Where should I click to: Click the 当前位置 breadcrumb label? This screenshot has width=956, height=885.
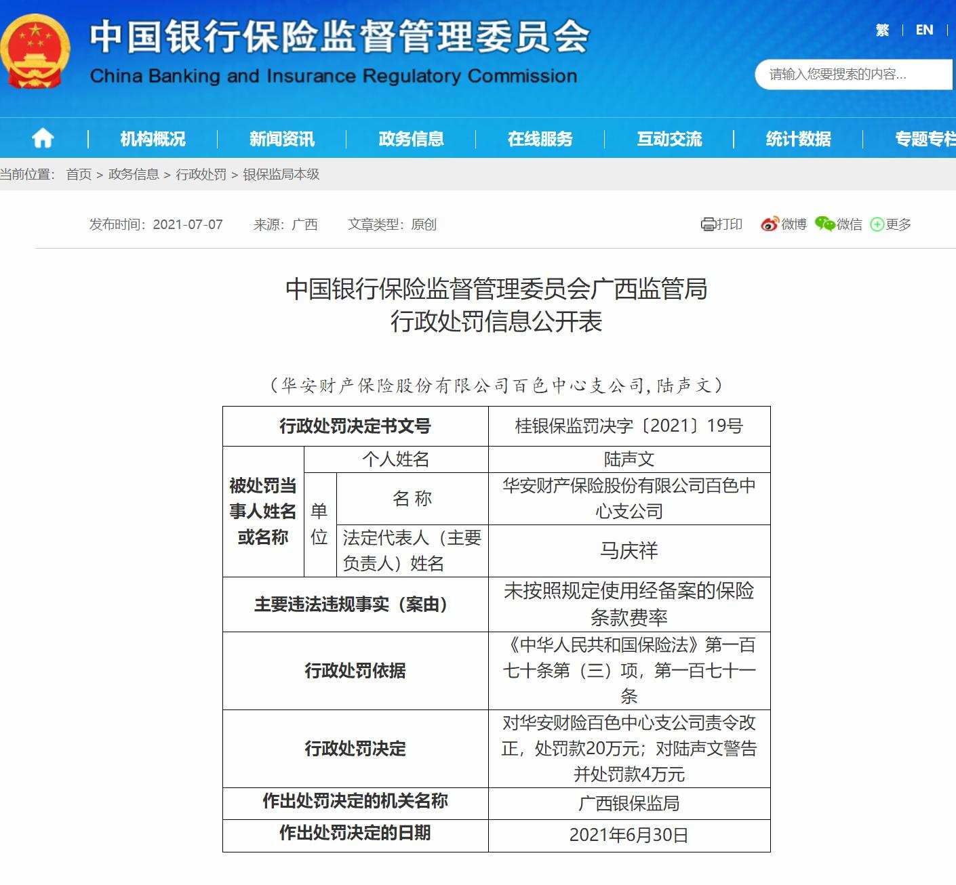click(27, 174)
